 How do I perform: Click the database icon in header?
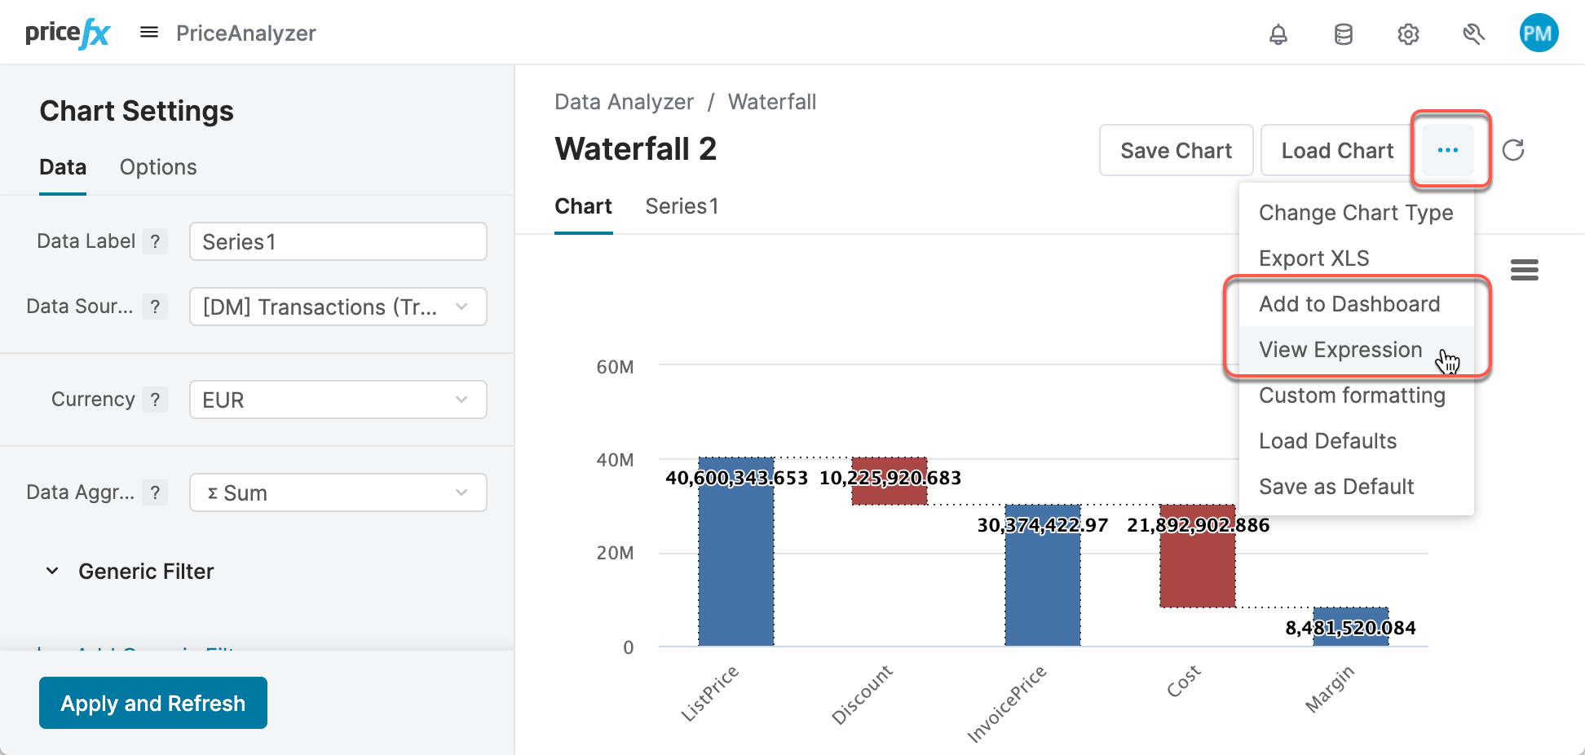[x=1343, y=34]
